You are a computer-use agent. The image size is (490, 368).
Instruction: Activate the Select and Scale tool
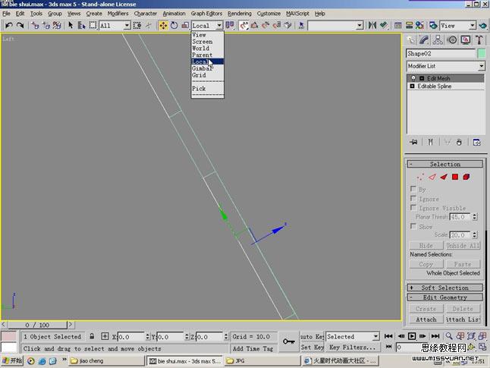185,25
